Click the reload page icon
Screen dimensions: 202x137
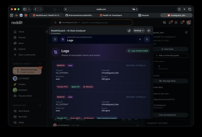(137, 9)
